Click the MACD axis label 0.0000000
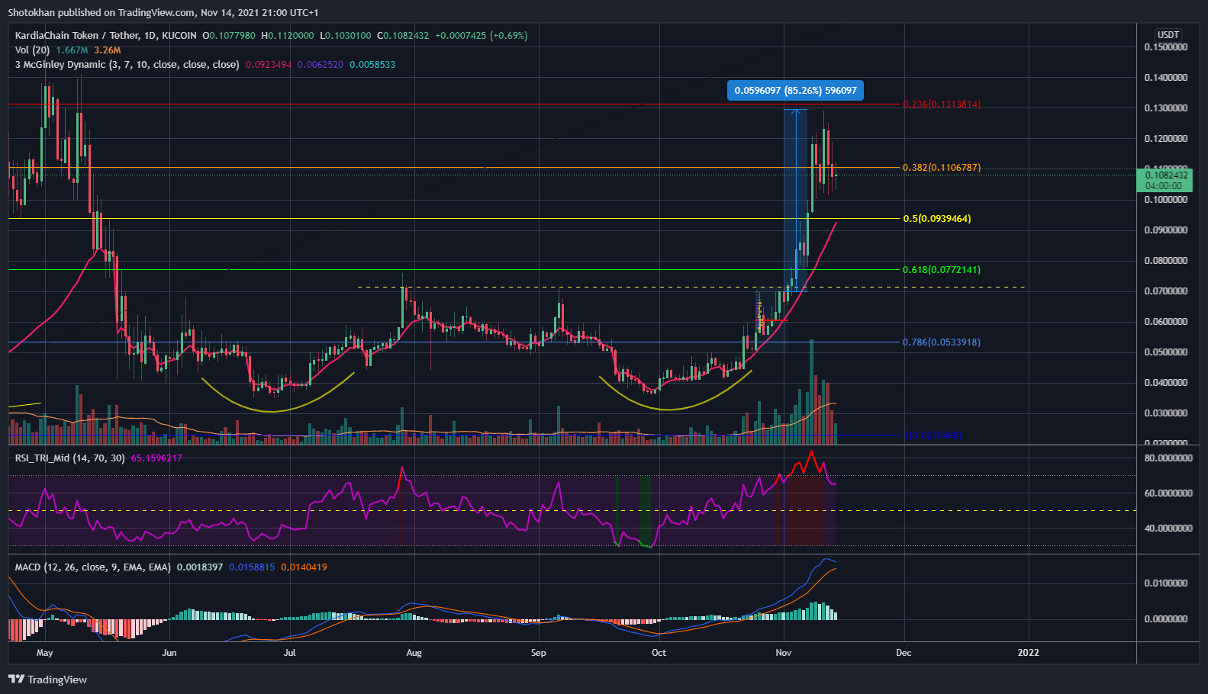This screenshot has height=694, width=1208. (x=1166, y=619)
